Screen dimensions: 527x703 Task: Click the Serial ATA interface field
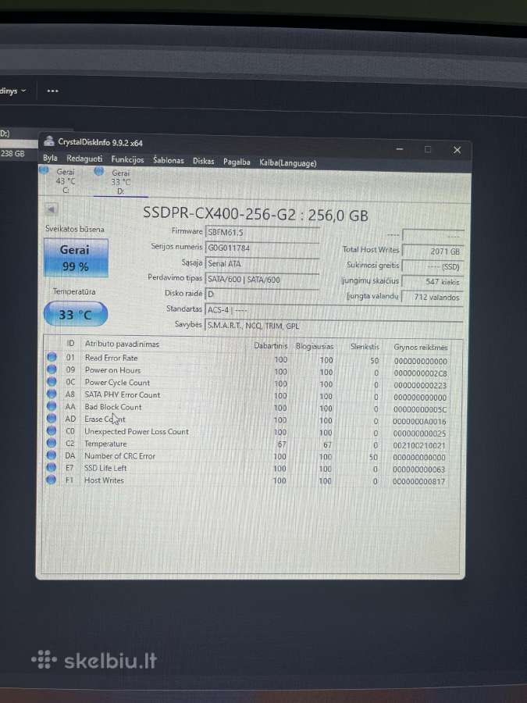[262, 264]
